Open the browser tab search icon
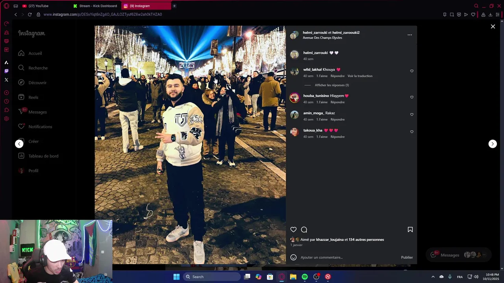The width and height of the screenshot is (504, 283). pyautogui.click(x=476, y=6)
